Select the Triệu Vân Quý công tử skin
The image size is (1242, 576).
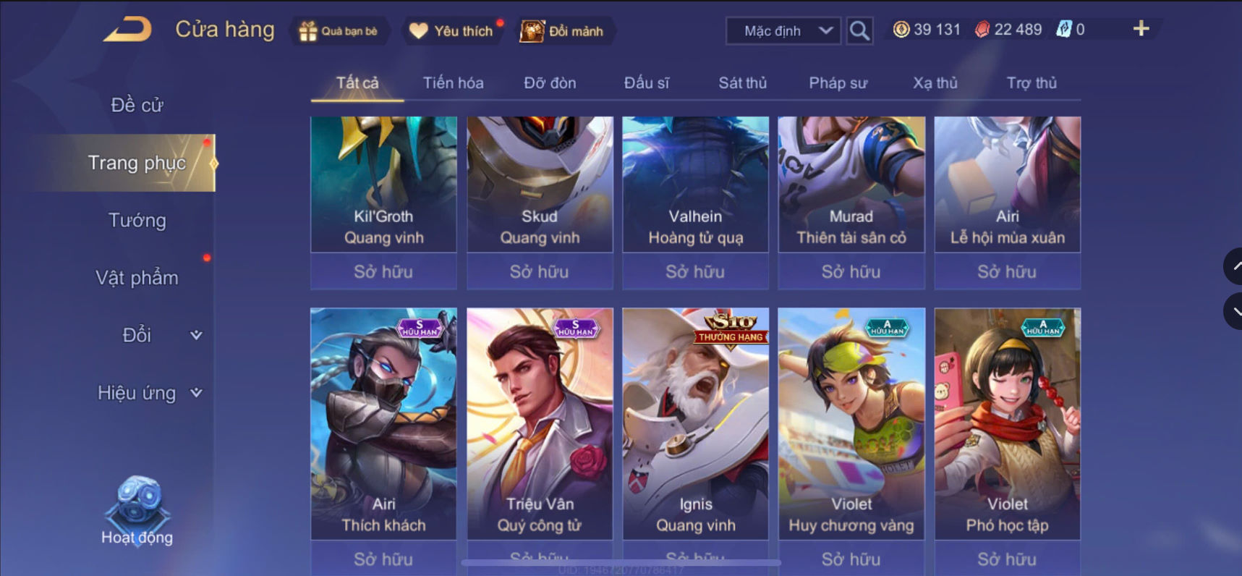pos(540,423)
